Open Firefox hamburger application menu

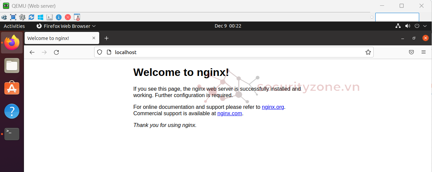[x=423, y=52]
